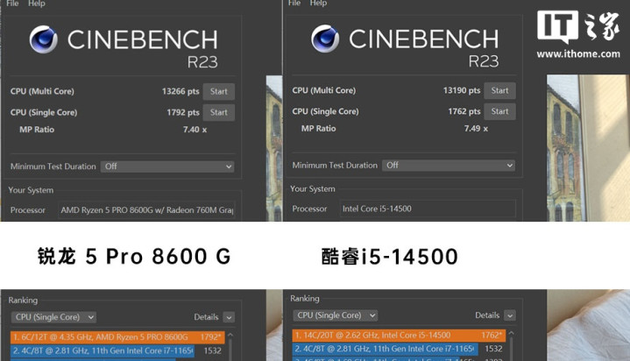Viewport: 630px width, 361px height.
Task: Open Minimum Test Duration dropdown in left window
Action: coord(167,166)
